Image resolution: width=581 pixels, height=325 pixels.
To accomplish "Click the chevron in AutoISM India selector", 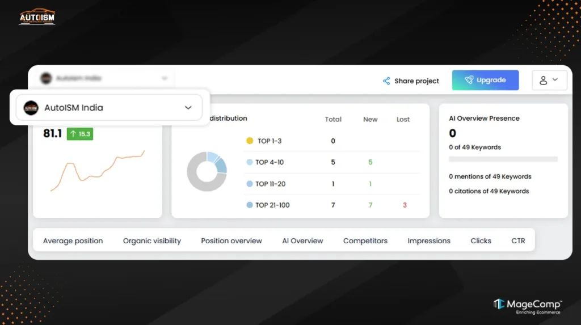I will point(188,108).
